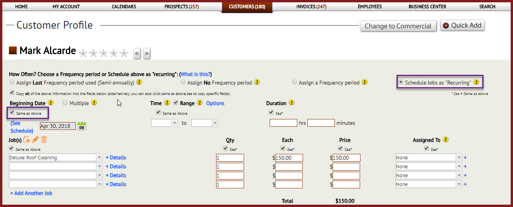513x207 pixels.
Task: Click Quick Add button
Action: 463,25
